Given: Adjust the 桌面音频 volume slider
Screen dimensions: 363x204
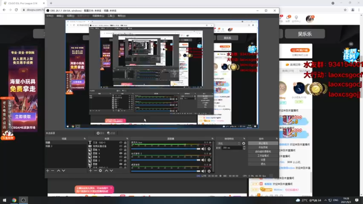Looking at the screenshot, I should coord(166,171).
